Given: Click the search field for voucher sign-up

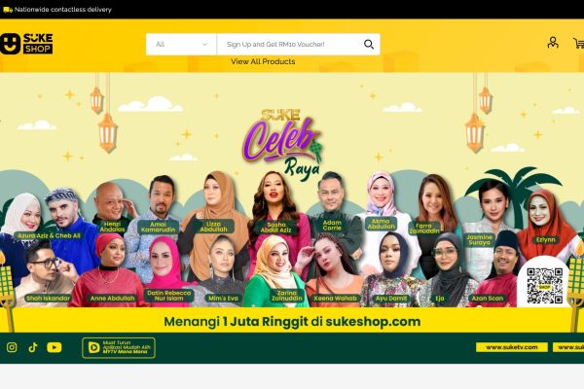Looking at the screenshot, I should pos(291,45).
